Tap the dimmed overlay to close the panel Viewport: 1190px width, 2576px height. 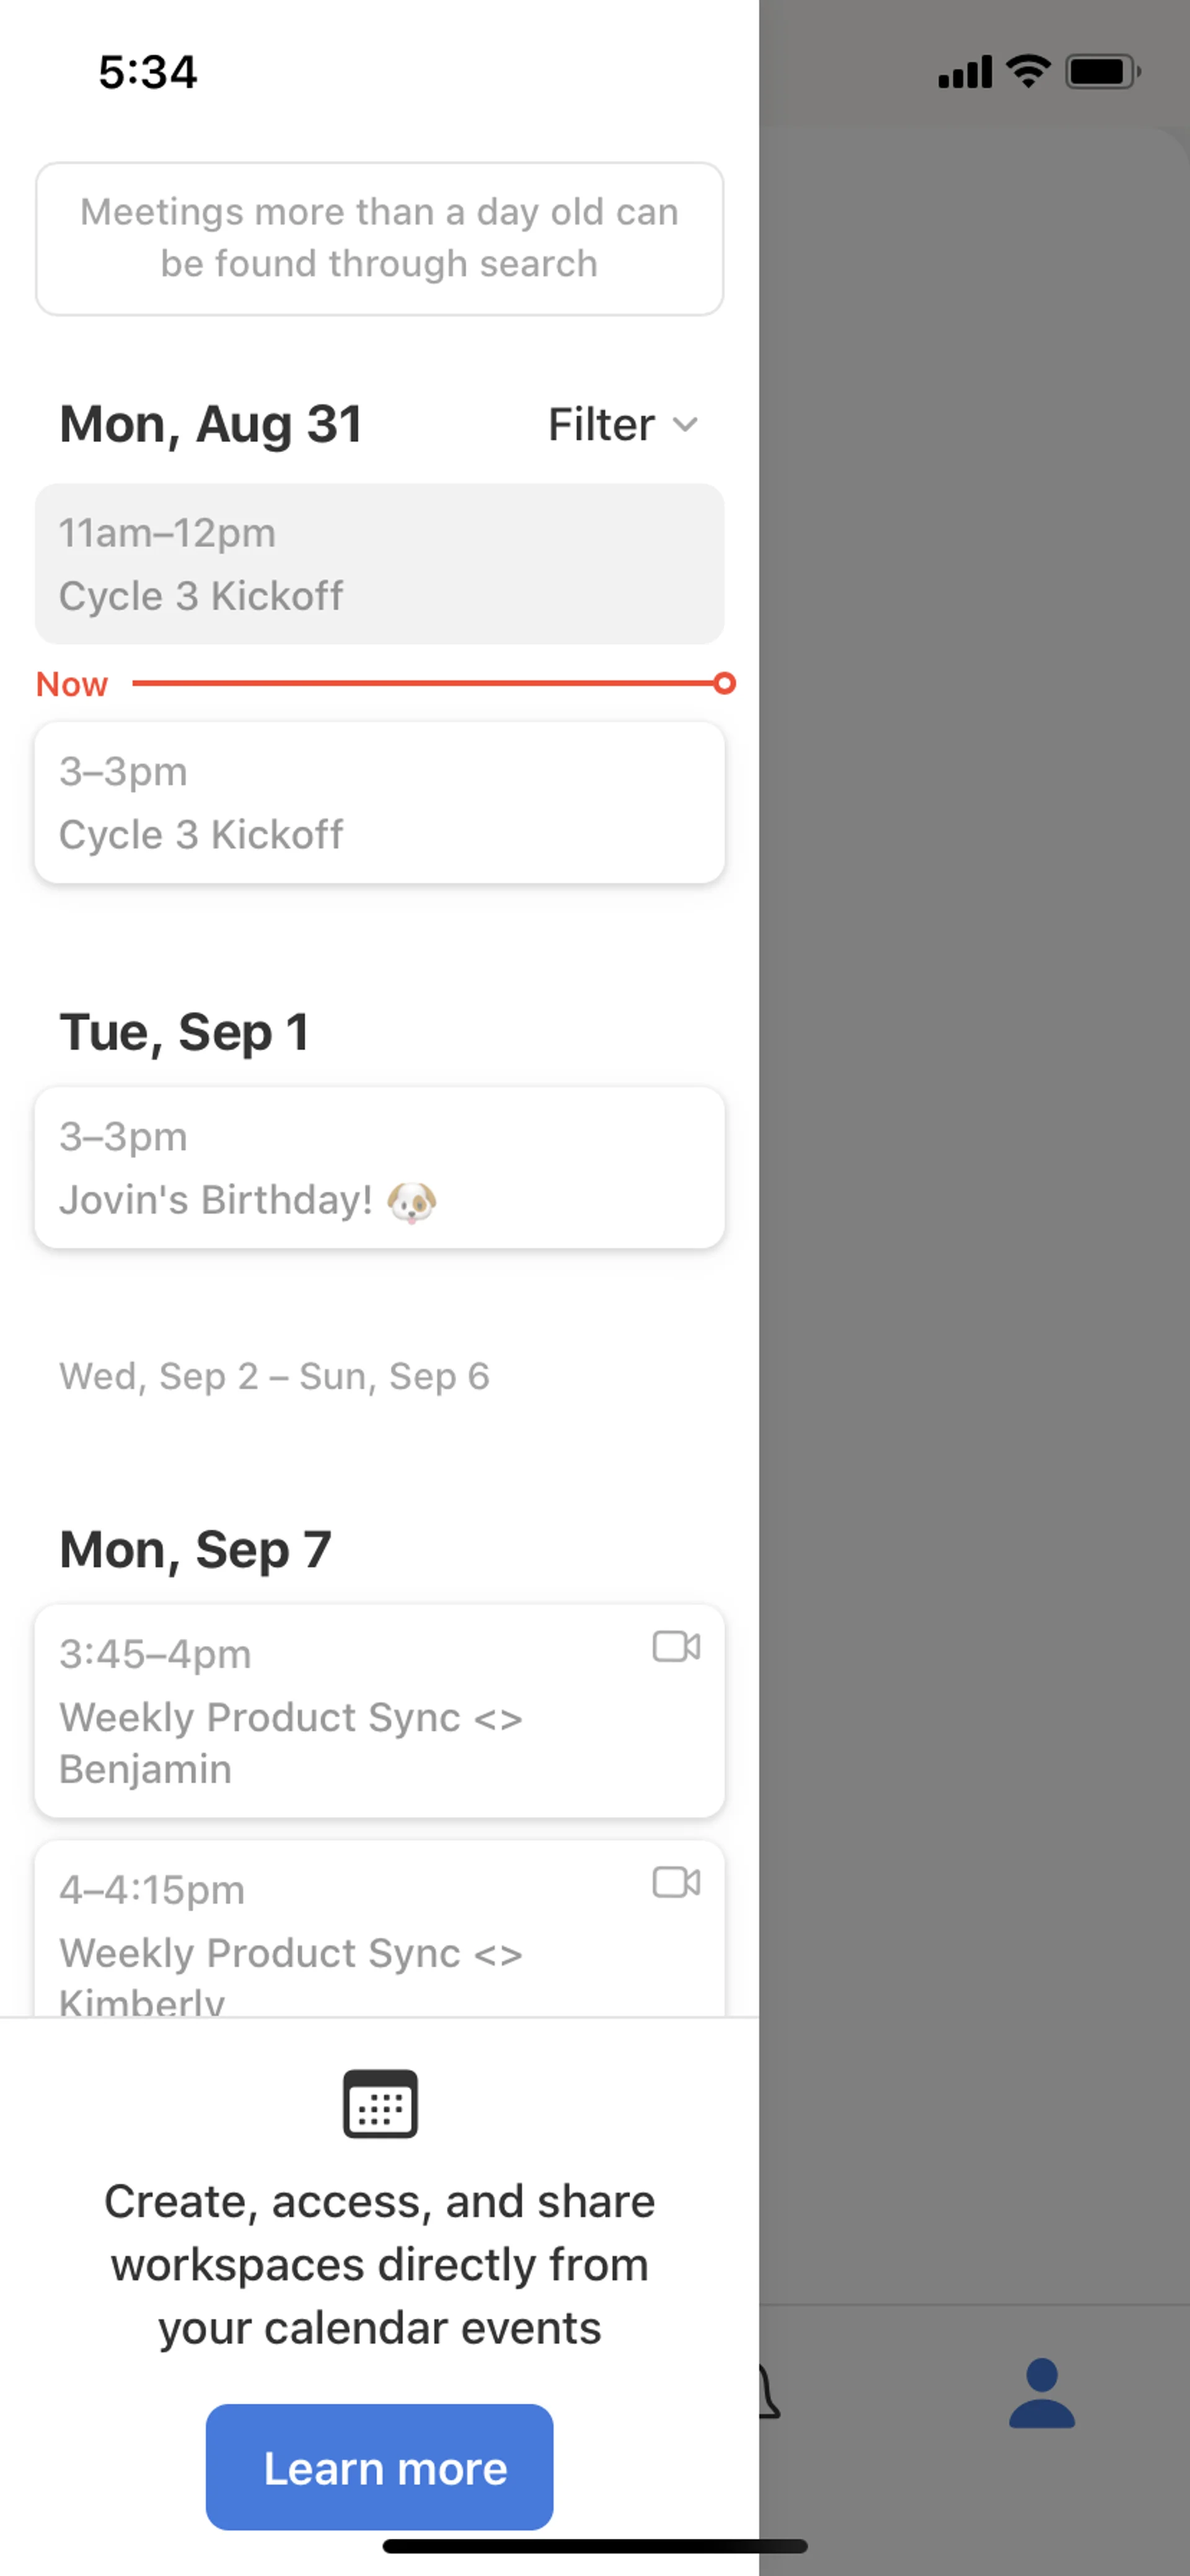974,1200
